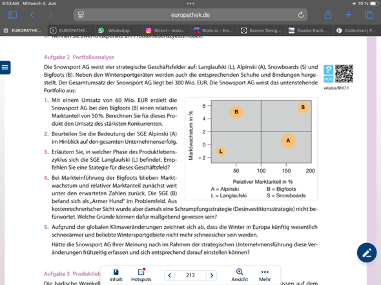Reload the page with the refresh icon
The height and width of the screenshot is (285, 381).
tap(301, 15)
